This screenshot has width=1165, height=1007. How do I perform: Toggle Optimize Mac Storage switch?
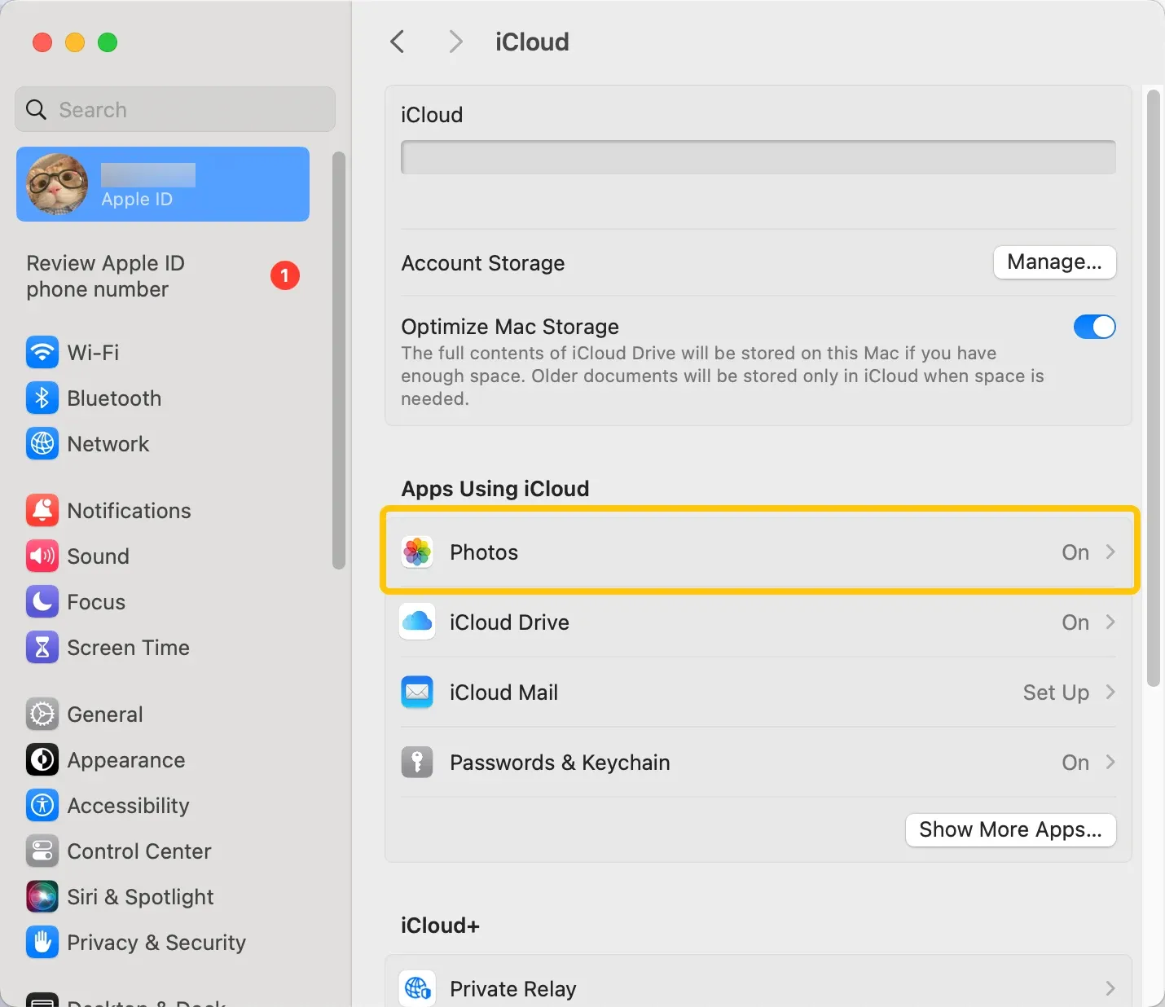tap(1095, 327)
